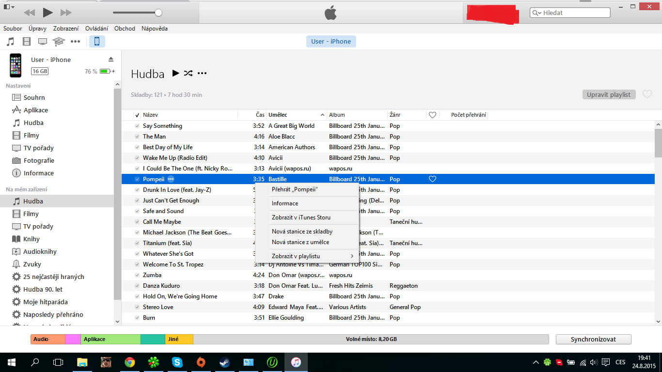
Task: Skip to previous track in the top bar
Action: (29, 13)
